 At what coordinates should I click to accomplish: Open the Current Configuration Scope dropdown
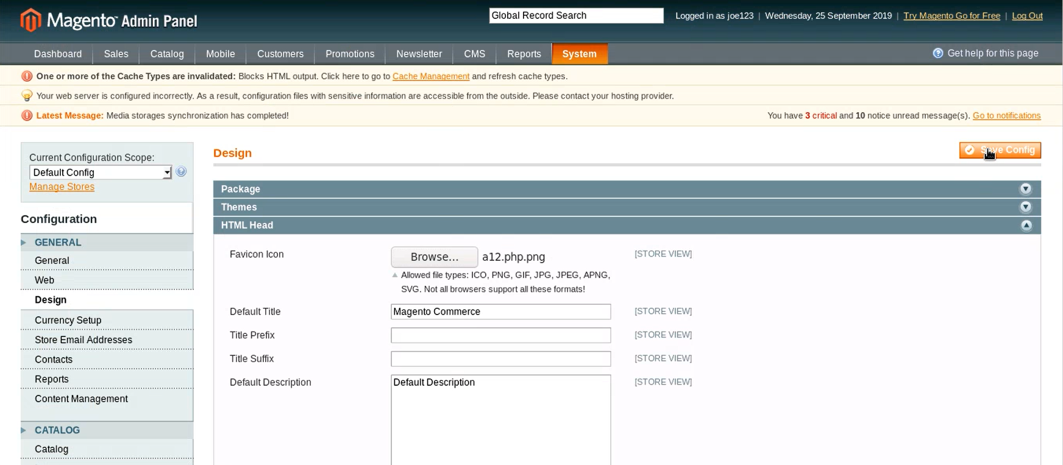click(101, 172)
